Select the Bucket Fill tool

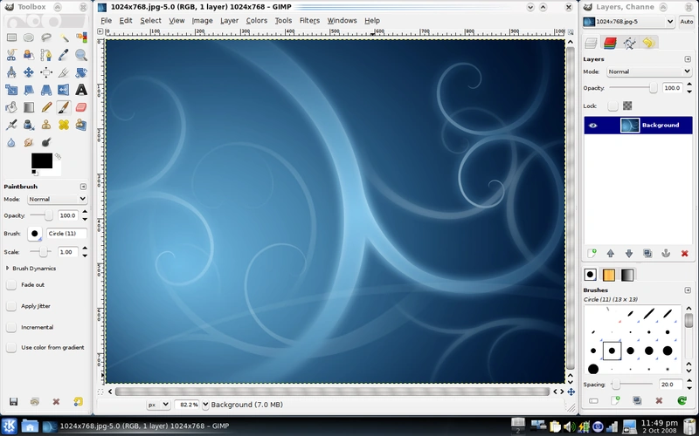(11, 107)
